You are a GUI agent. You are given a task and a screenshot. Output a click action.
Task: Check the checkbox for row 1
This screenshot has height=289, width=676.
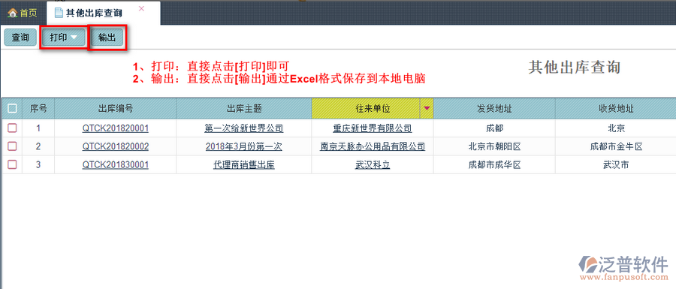tap(13, 128)
